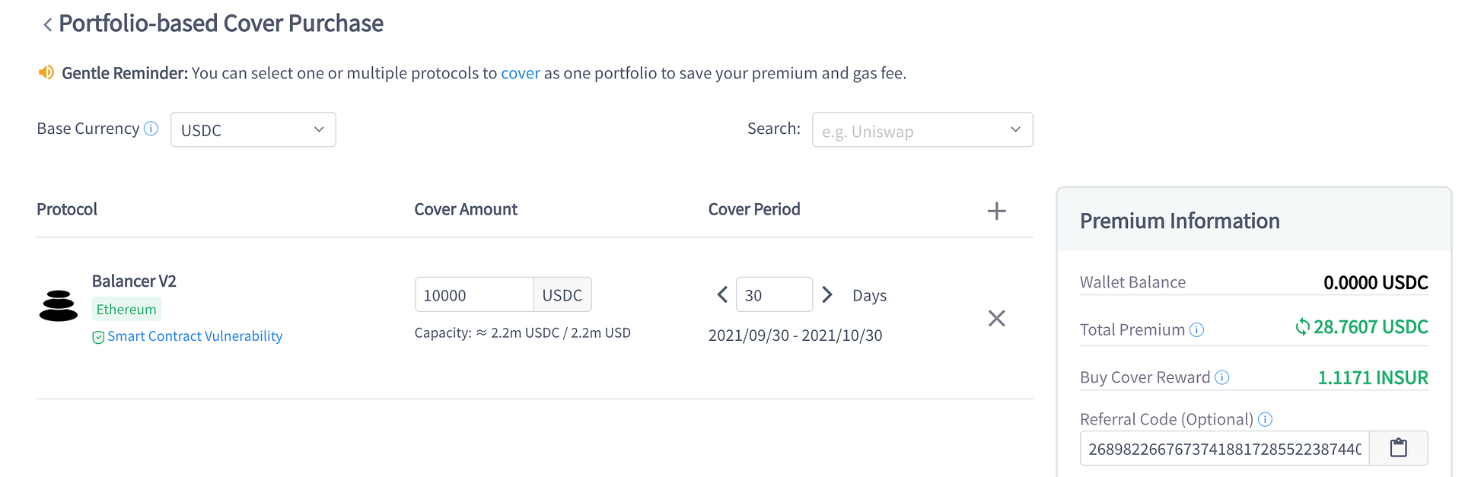Refresh the Total Premium amount
The height and width of the screenshot is (477, 1465).
coord(1302,327)
